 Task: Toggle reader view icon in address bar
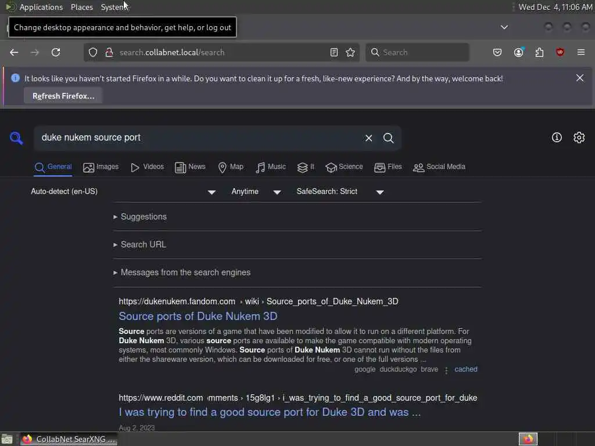(x=334, y=52)
